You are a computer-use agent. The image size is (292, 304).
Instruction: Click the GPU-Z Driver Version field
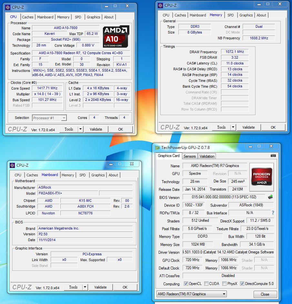pyautogui.click(x=228, y=252)
